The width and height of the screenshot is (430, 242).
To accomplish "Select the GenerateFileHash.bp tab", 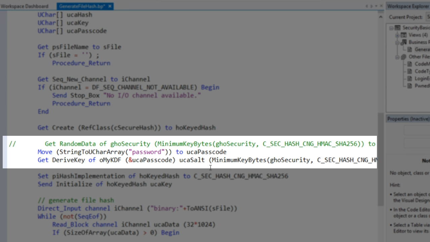I will [82, 6].
